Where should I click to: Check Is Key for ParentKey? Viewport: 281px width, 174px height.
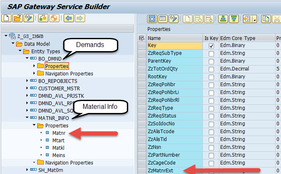point(211,61)
